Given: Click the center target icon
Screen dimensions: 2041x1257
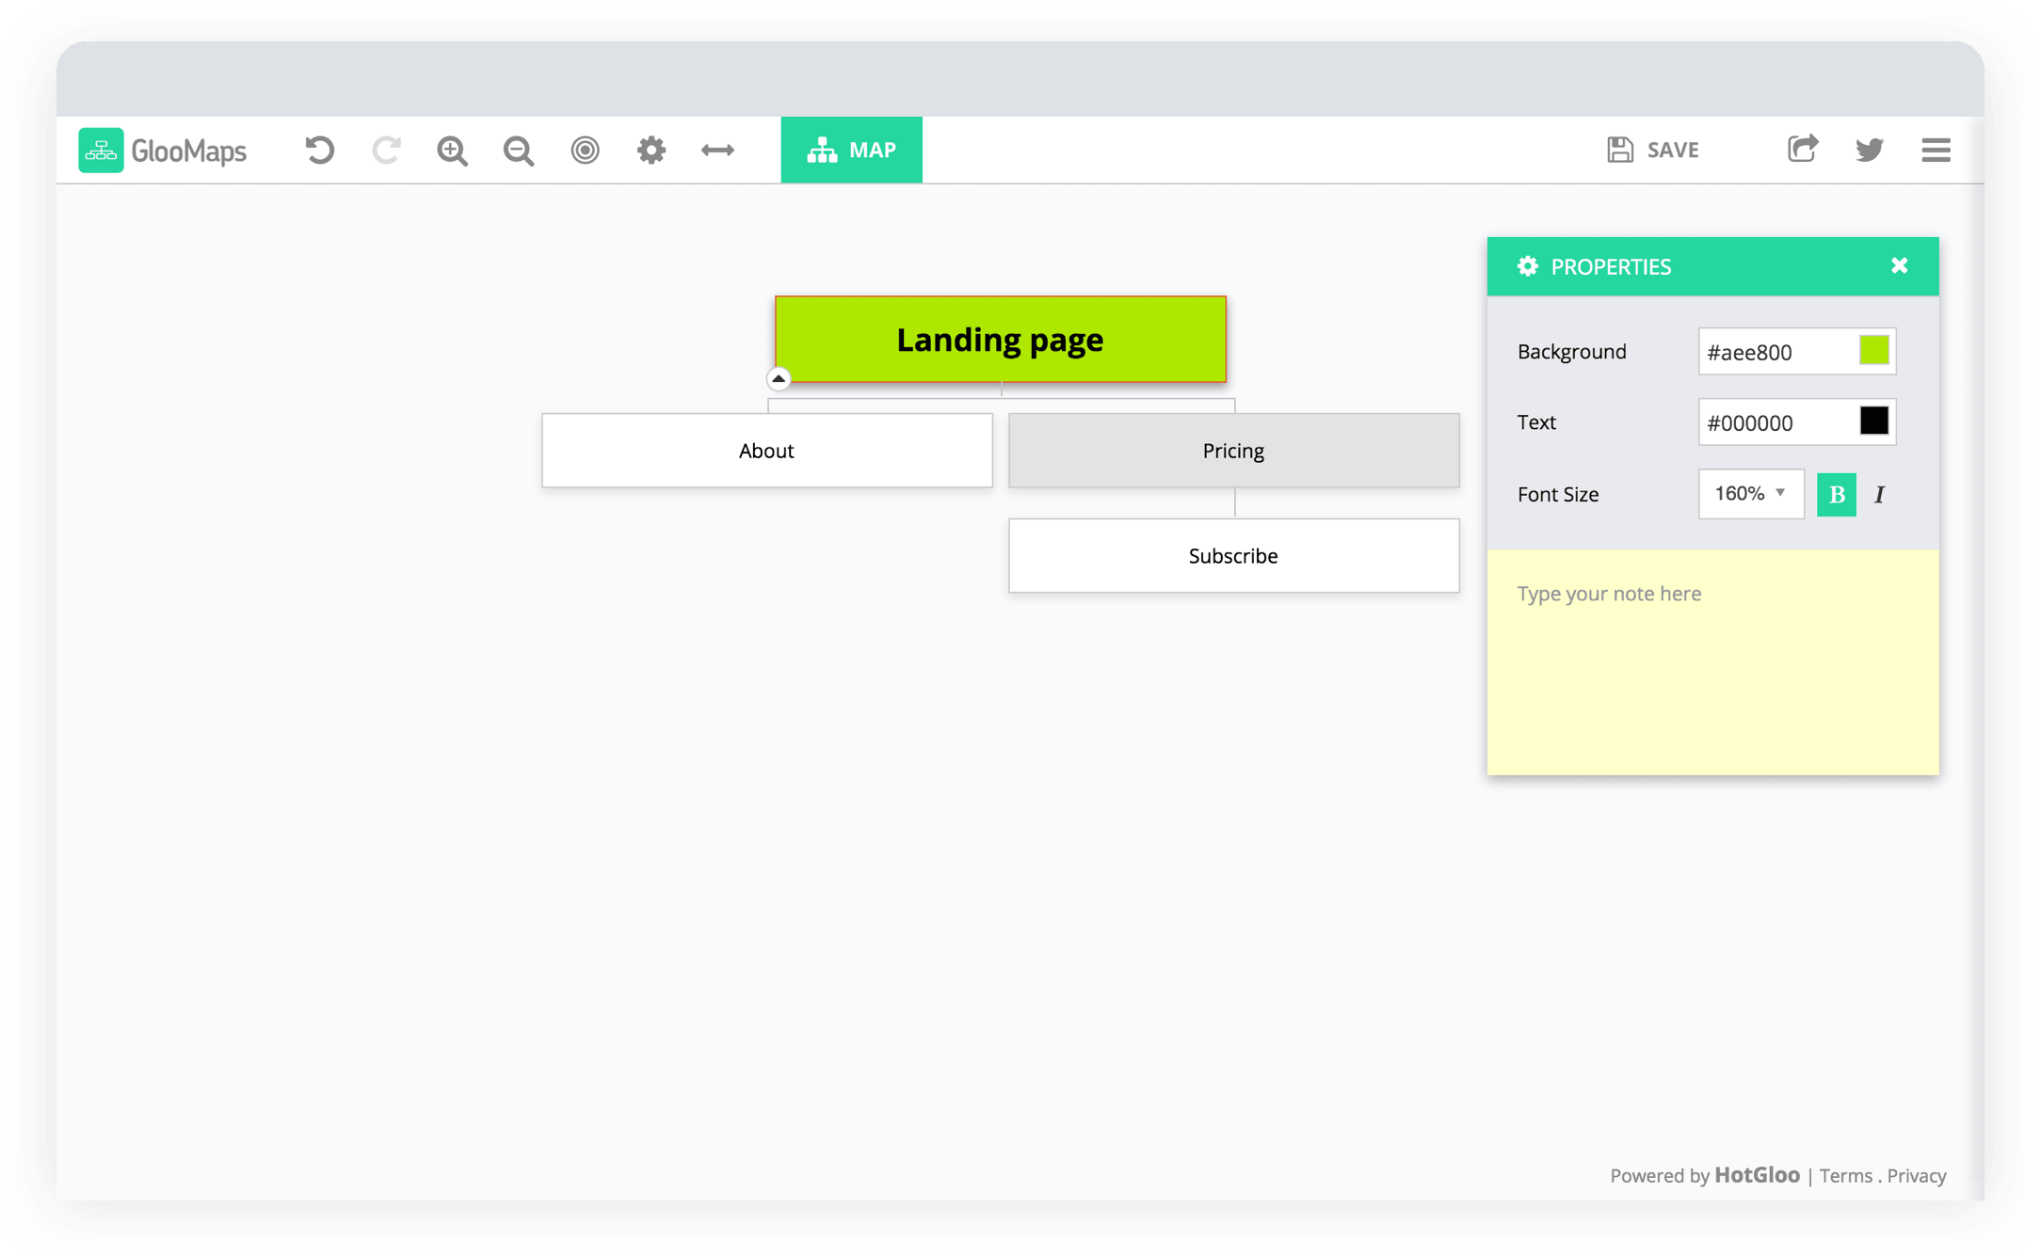Looking at the screenshot, I should coord(585,151).
